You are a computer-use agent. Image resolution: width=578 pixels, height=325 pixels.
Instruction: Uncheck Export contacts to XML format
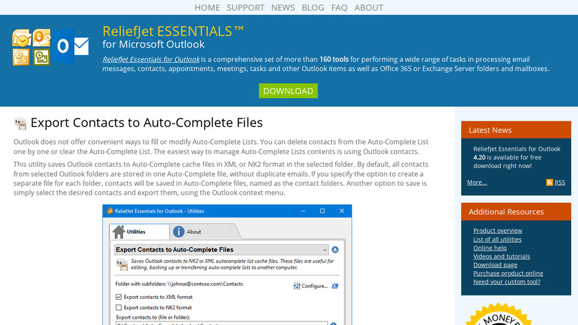[x=118, y=297]
